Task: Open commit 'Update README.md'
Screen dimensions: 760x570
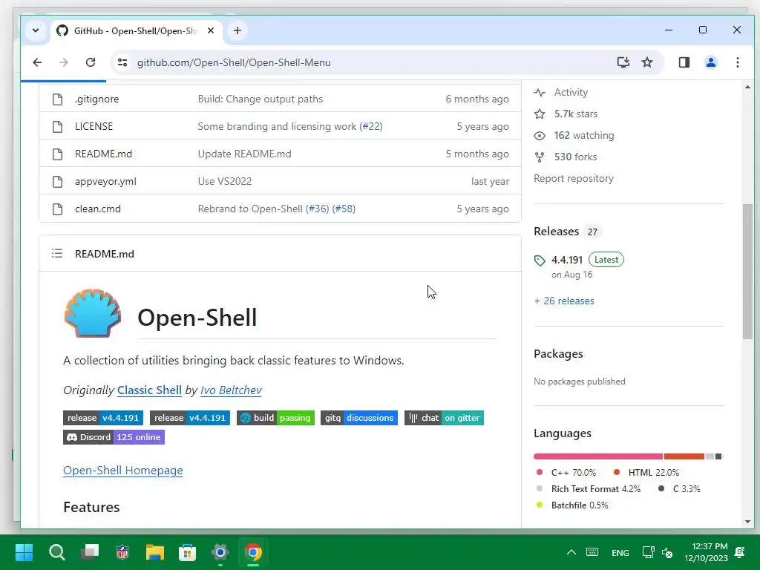Action: [244, 154]
